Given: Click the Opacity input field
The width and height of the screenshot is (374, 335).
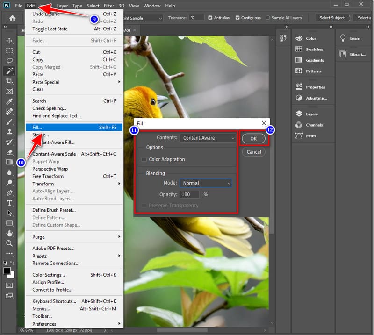Looking at the screenshot, I should coord(189,194).
